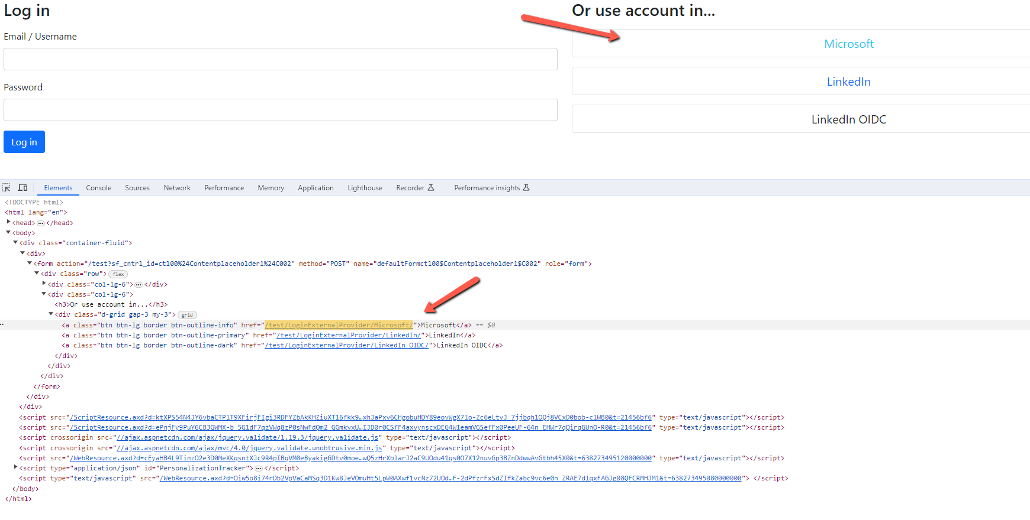Viewport: 1030px width, 520px height.
Task: Toggle the device toolbar icon in DevTools
Action: [x=23, y=188]
